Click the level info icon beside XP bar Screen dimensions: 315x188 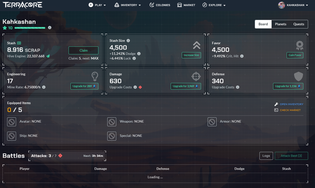pyautogui.click(x=50, y=27)
